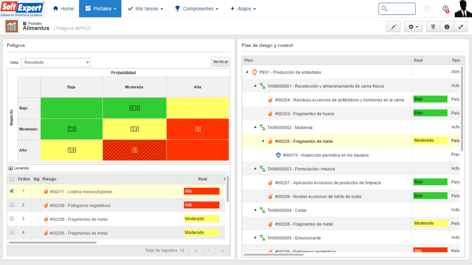The width and height of the screenshot is (472, 265).
Task: Click the info circle icon
Action: click(x=447, y=27)
